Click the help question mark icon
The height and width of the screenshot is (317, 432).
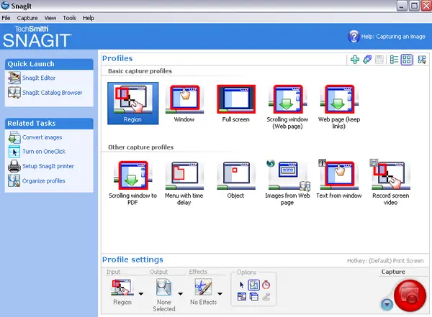(354, 37)
